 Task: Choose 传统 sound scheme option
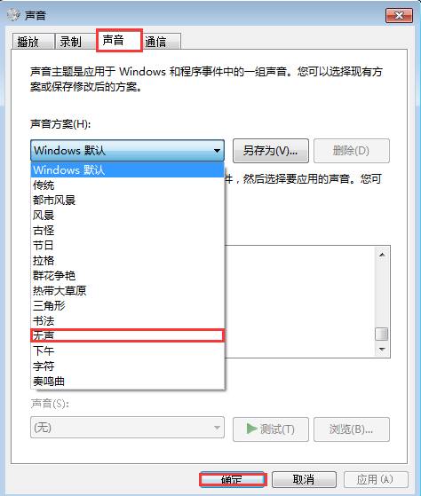(128, 185)
